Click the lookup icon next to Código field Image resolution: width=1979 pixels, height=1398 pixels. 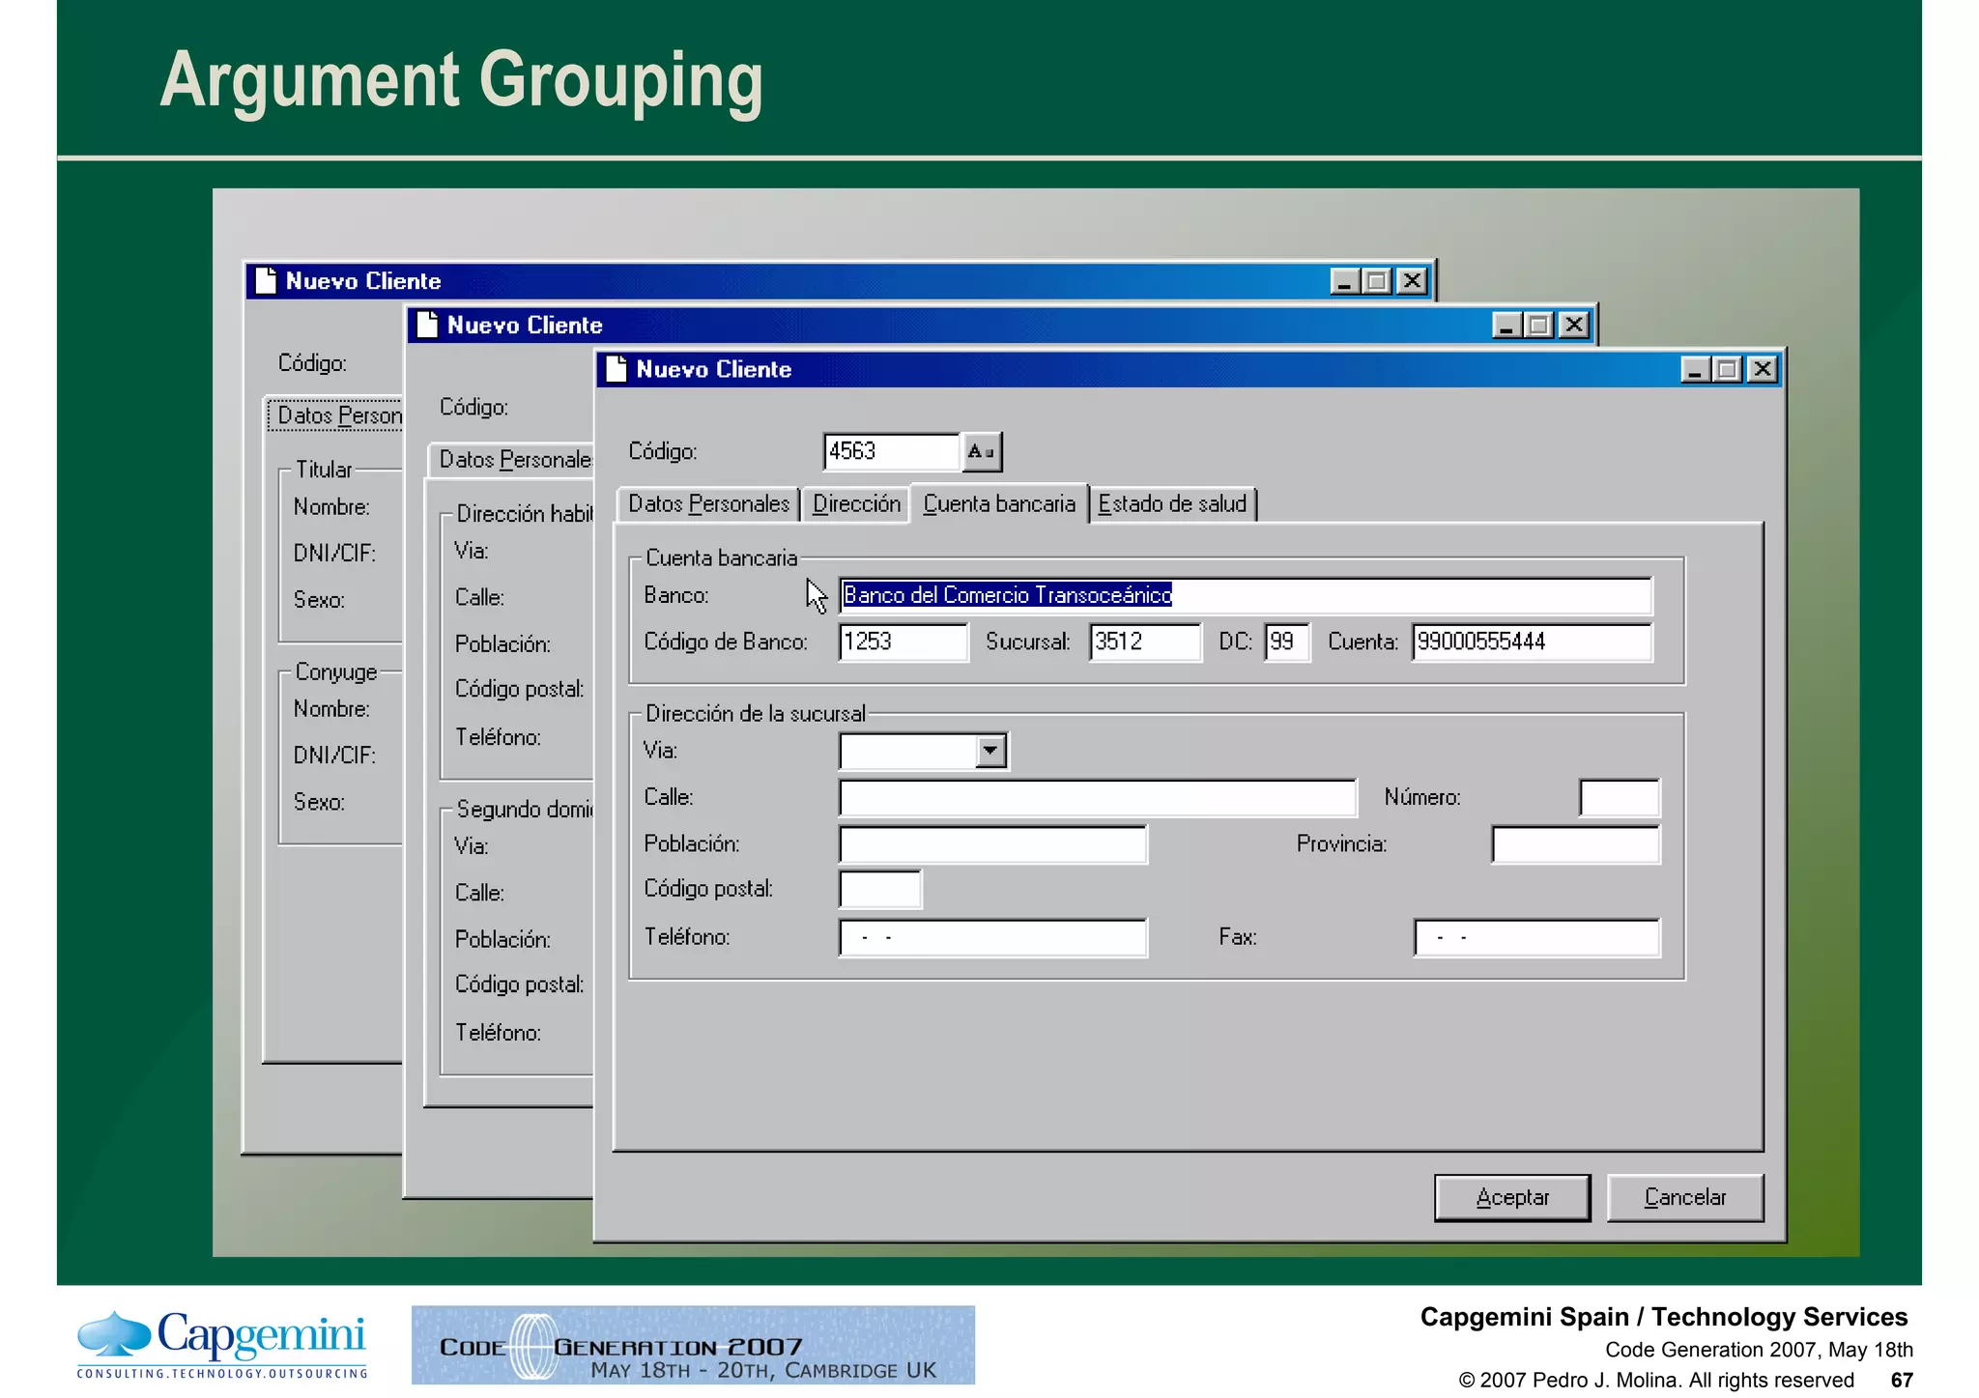point(982,451)
